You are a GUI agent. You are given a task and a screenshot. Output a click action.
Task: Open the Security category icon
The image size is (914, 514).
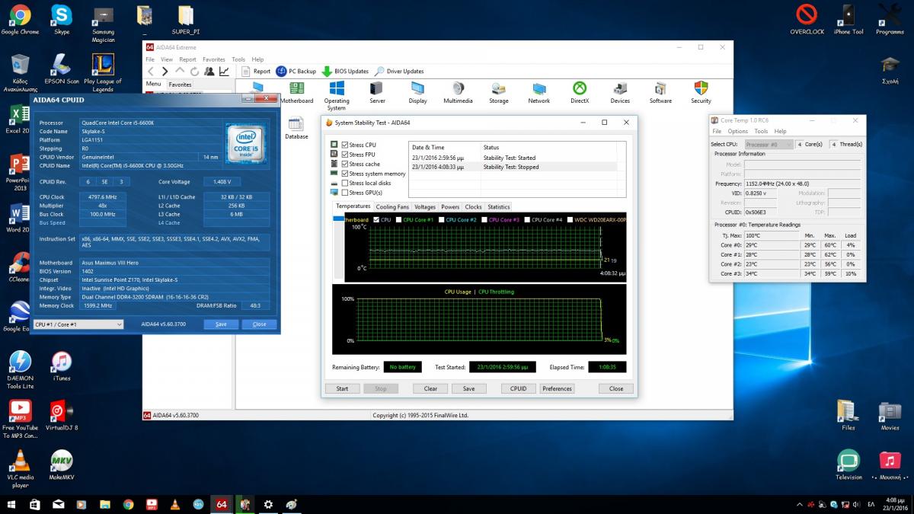[701, 93]
